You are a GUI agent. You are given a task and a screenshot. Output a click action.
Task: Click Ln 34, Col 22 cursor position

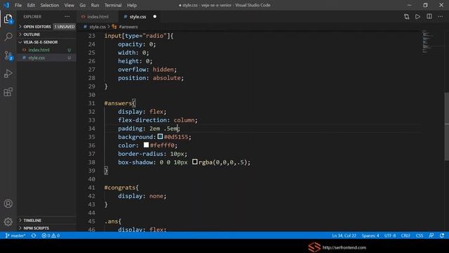(344, 235)
